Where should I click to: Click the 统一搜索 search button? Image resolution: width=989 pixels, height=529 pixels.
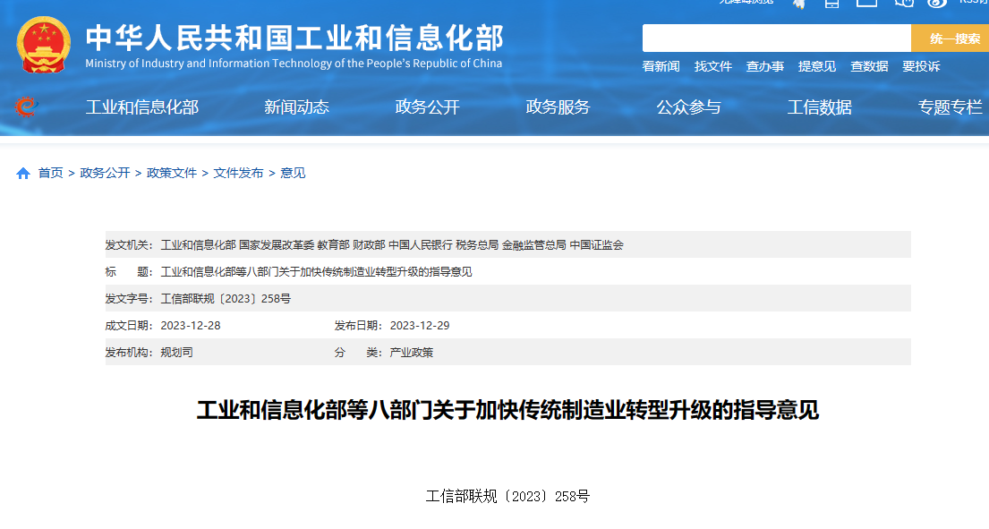coord(951,38)
